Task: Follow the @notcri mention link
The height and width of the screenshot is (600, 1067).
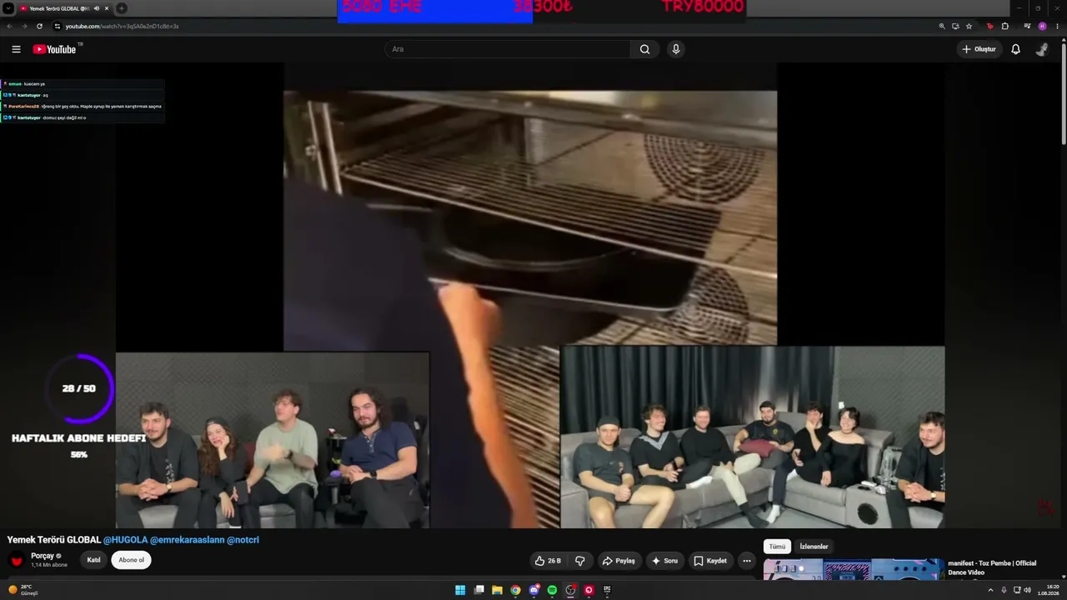Action: (x=243, y=540)
